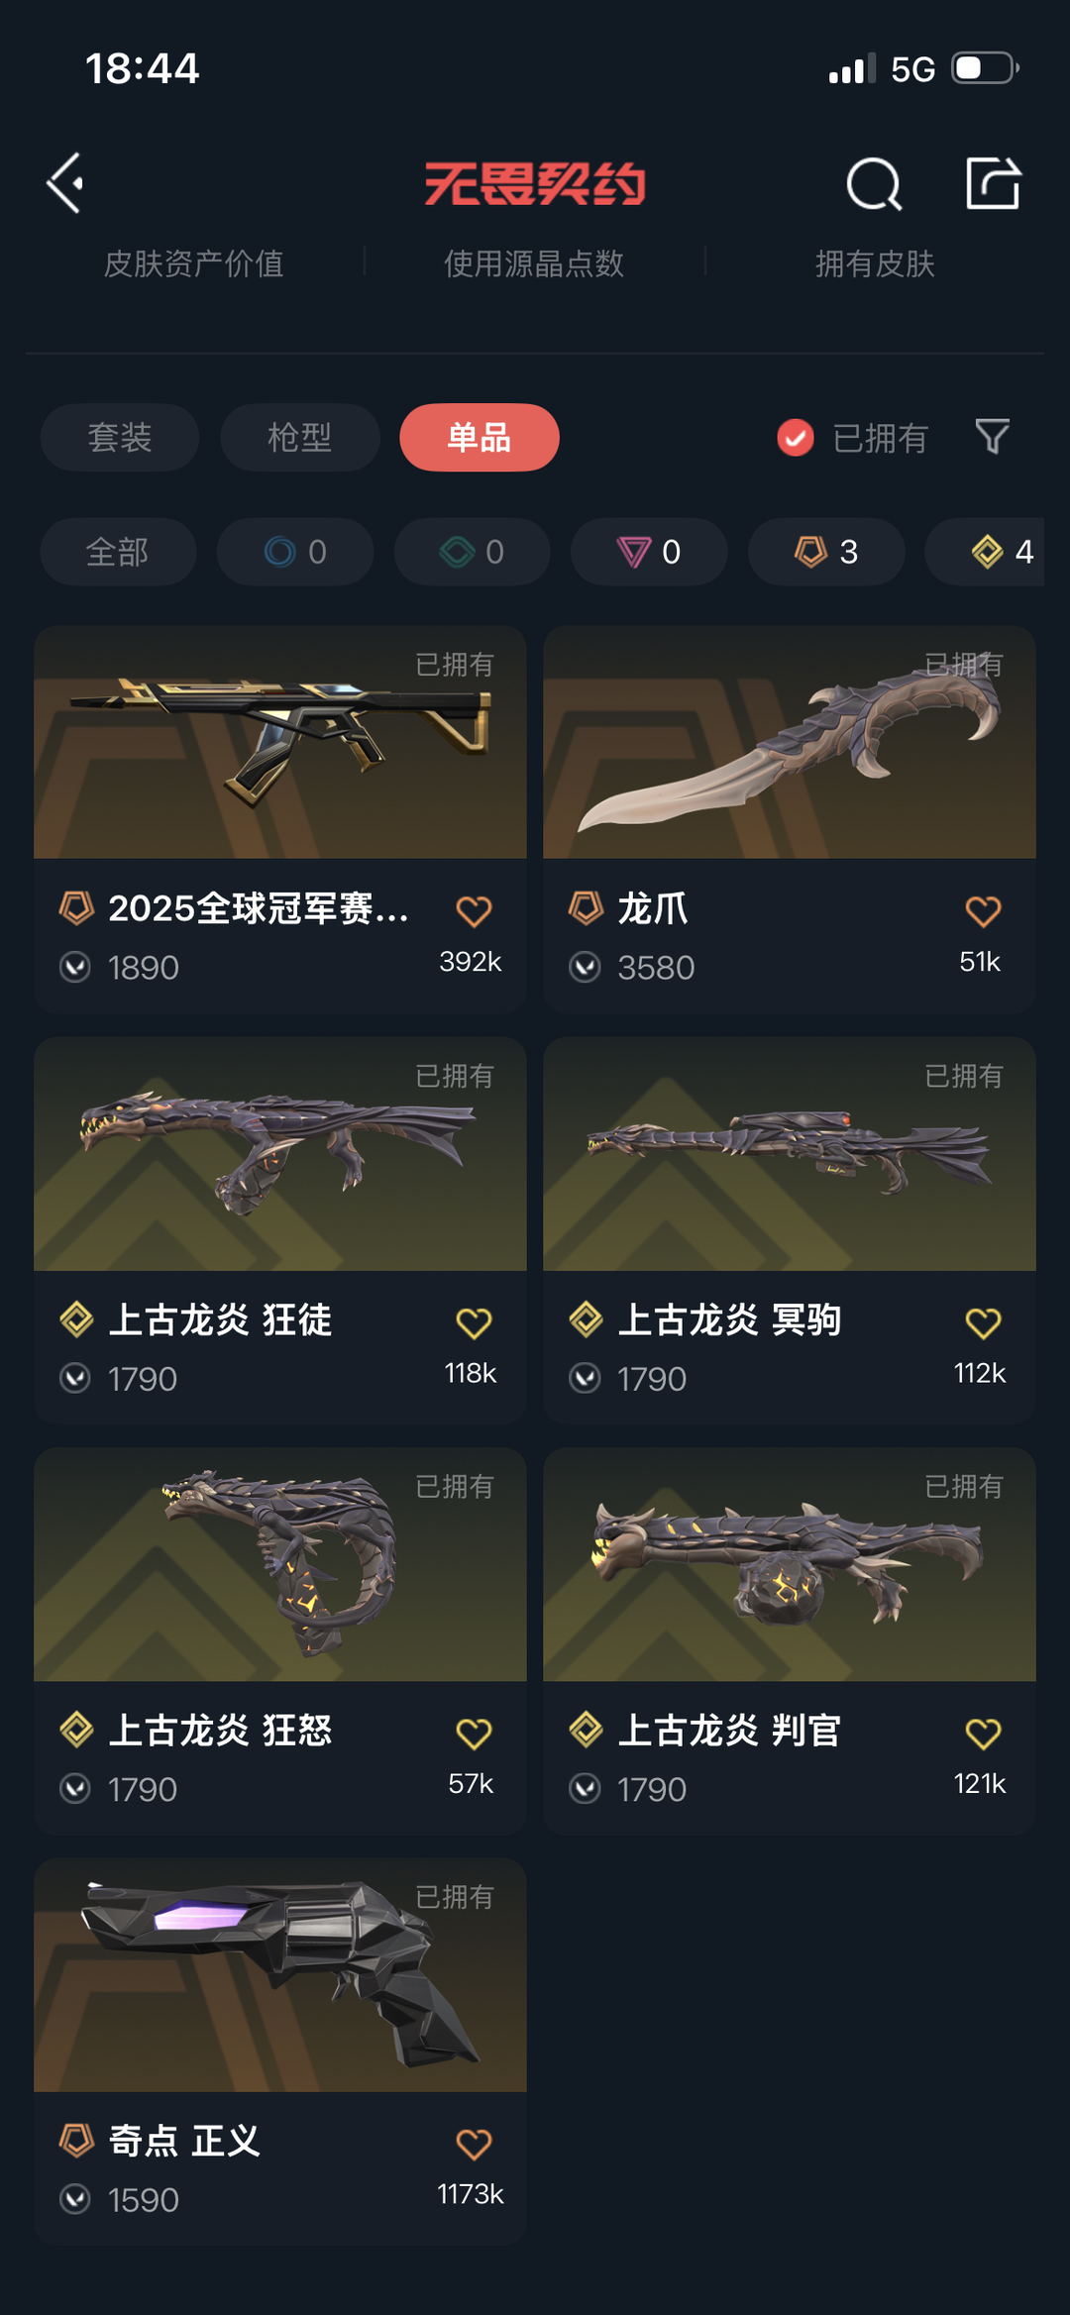Open the search magnifier icon
Viewport: 1070px width, 2315px height.
tap(874, 183)
